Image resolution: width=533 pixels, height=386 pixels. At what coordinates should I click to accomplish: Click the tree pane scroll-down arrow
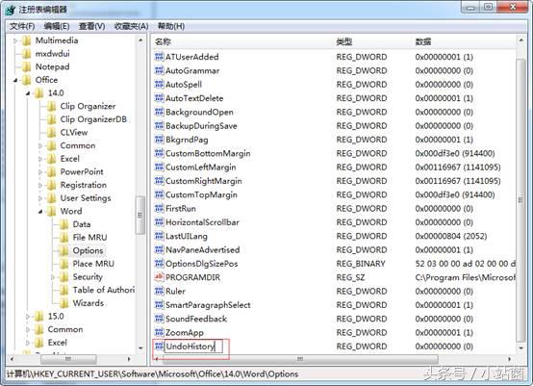click(x=140, y=347)
